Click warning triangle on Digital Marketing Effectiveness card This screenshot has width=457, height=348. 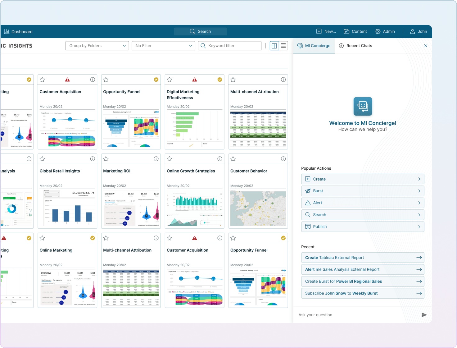coord(195,80)
